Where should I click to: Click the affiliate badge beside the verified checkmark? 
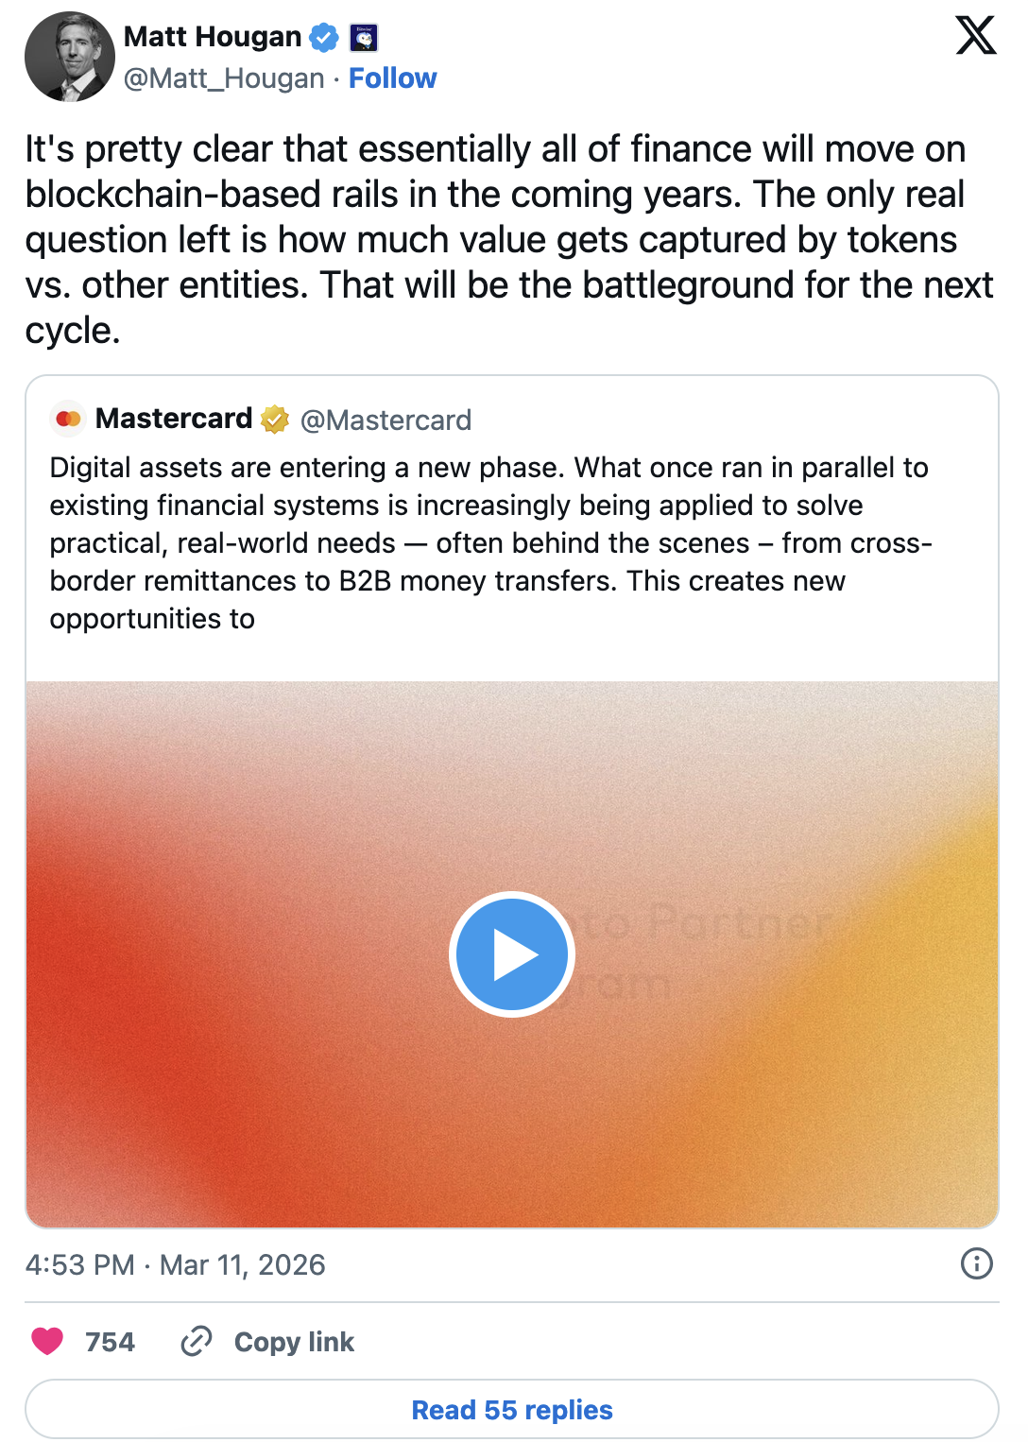(x=364, y=37)
